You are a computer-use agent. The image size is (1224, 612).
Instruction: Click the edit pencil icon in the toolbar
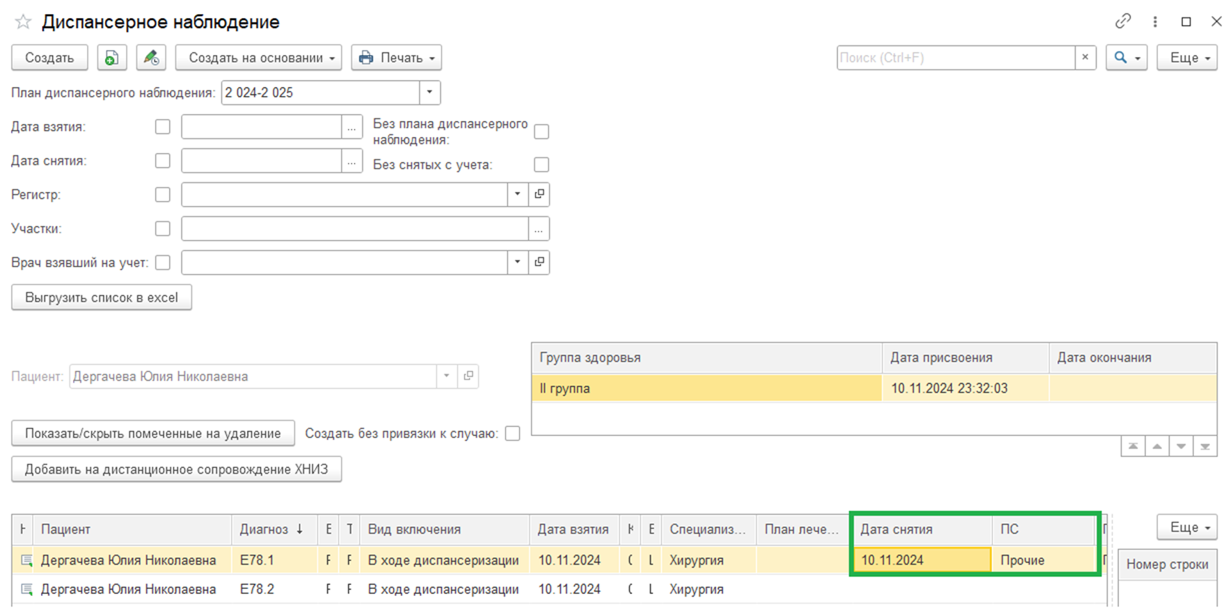coord(151,58)
